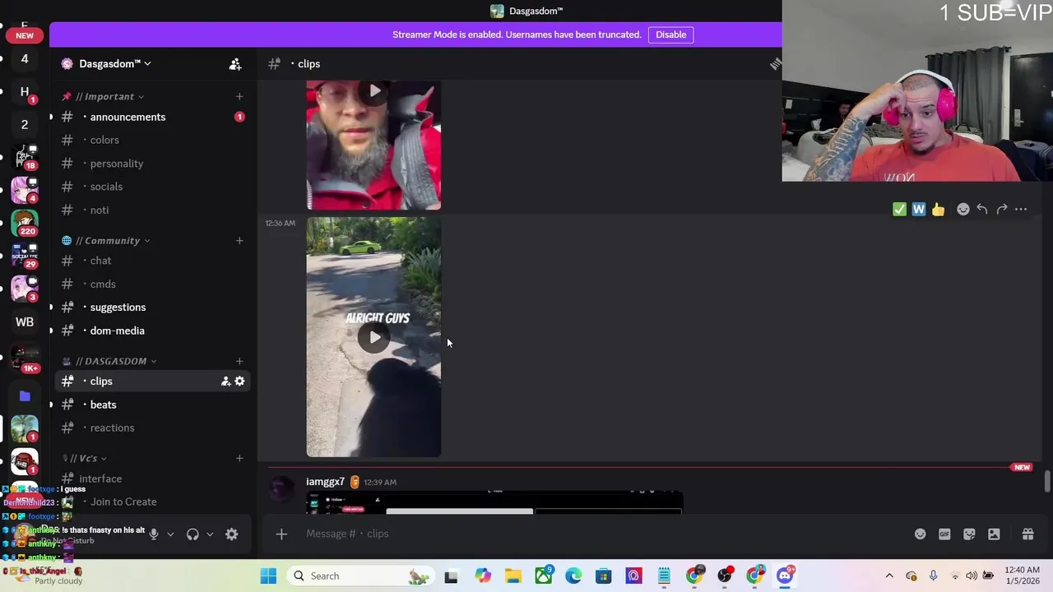Open sticker picker in message box
This screenshot has height=592, width=1053.
pos(969,534)
